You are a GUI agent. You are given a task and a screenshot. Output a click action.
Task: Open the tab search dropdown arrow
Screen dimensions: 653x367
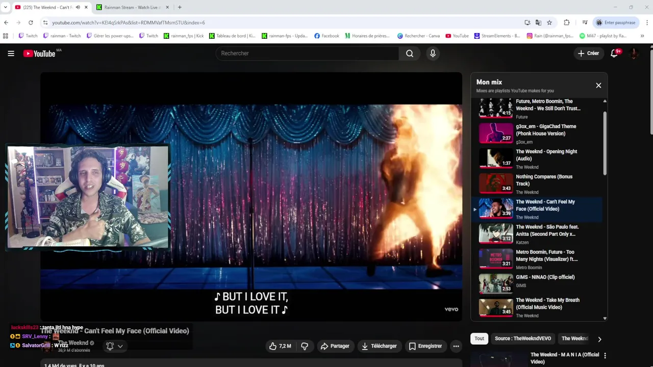6,7
